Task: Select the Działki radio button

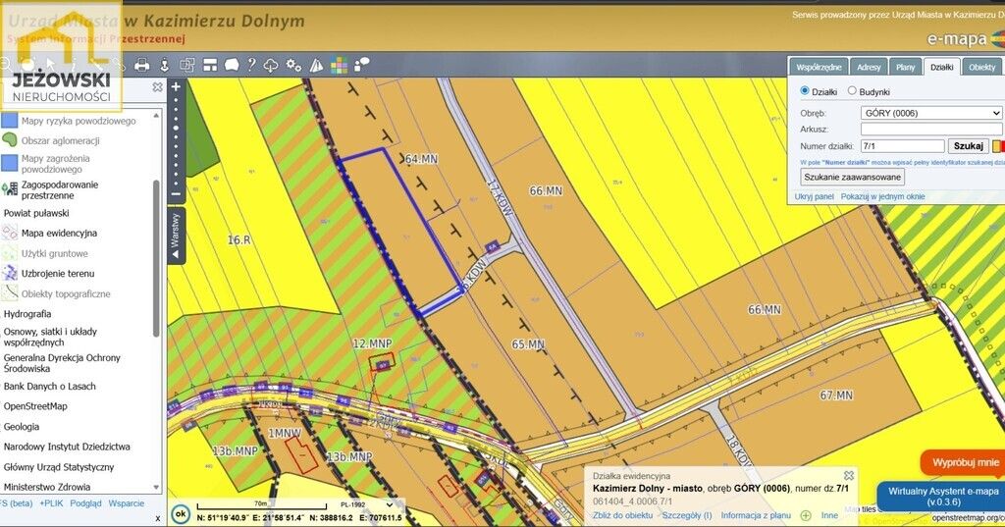Action: click(805, 91)
